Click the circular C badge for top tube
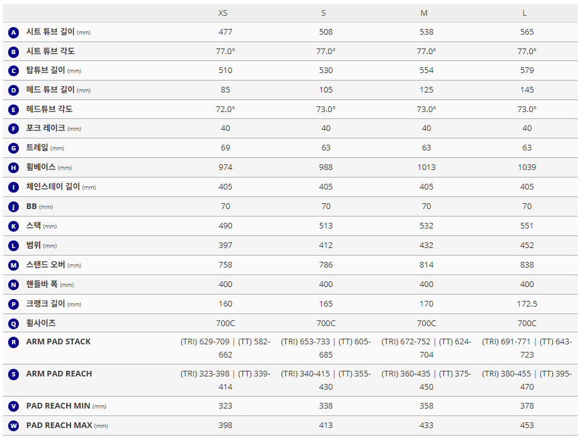 tap(14, 71)
